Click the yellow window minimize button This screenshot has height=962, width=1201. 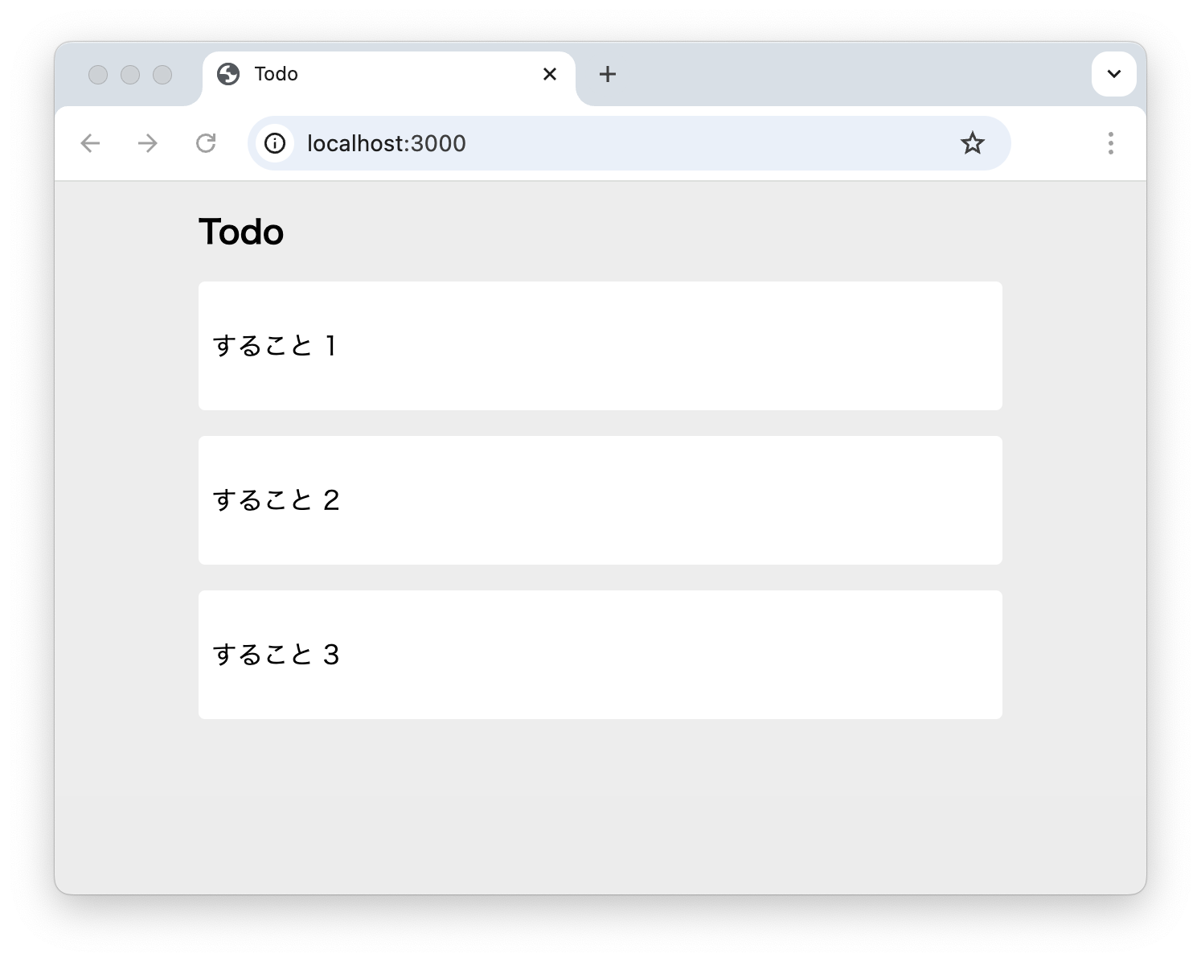[x=130, y=75]
